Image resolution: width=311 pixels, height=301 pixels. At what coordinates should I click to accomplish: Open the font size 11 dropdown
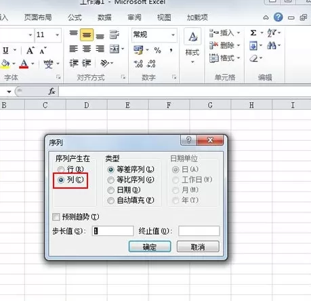coord(57,35)
